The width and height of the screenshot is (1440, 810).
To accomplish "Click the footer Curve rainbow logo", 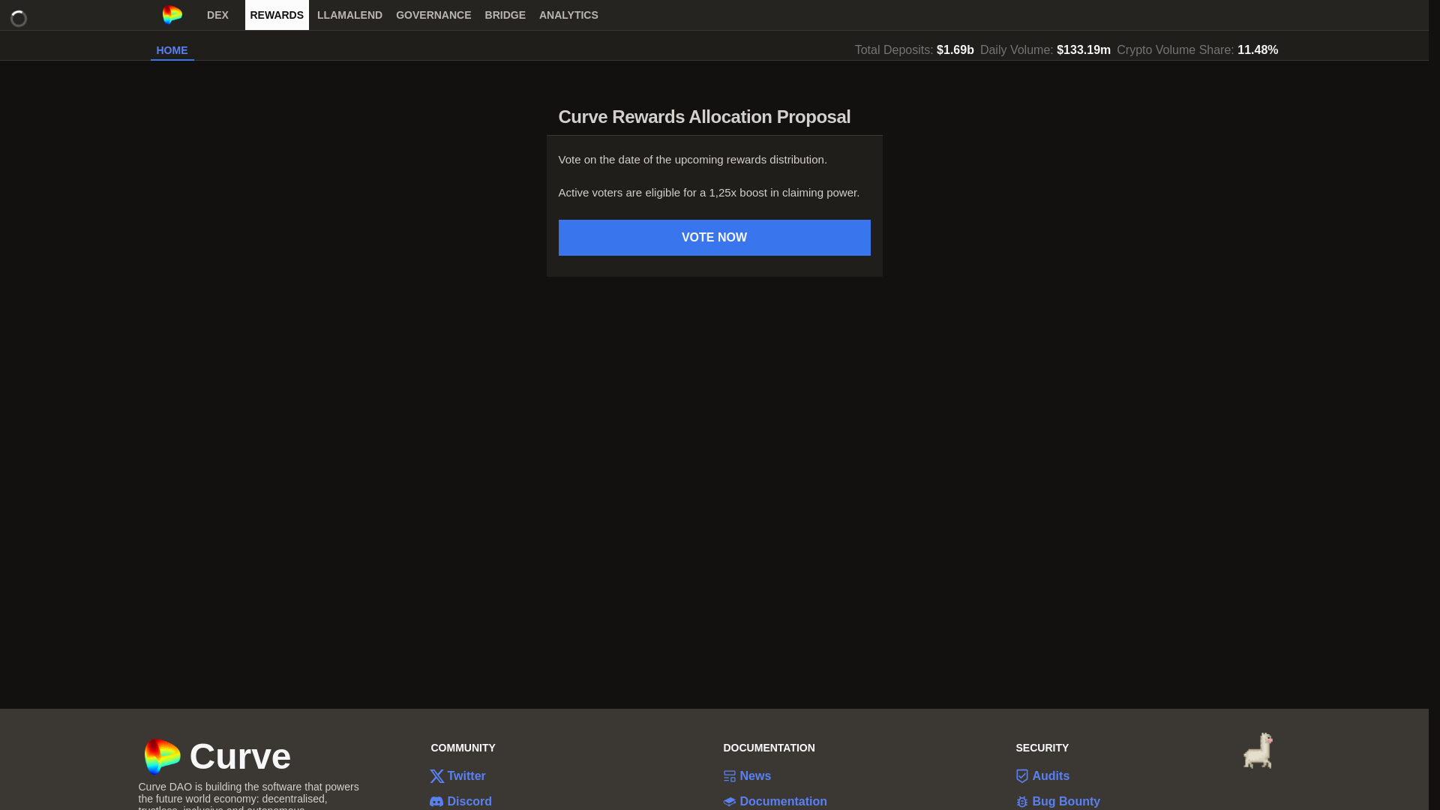I will pyautogui.click(x=162, y=756).
